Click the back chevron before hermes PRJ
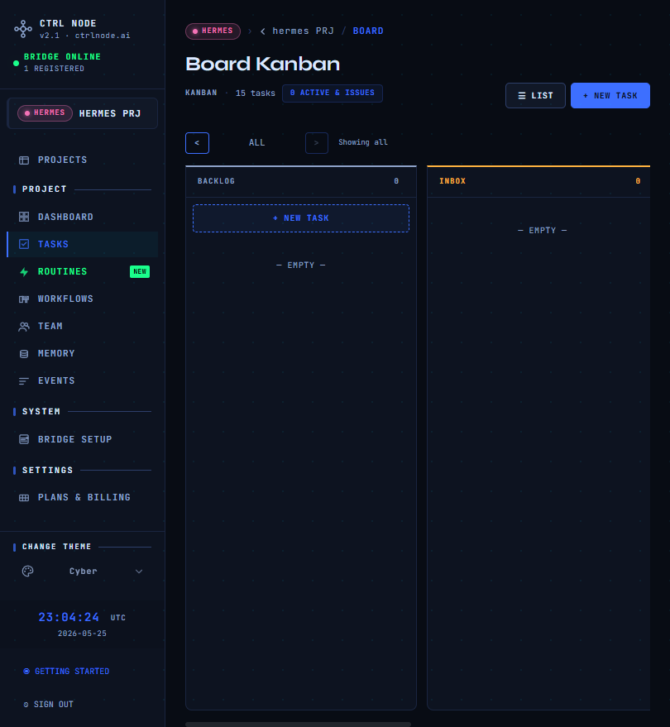Image resolution: width=670 pixels, height=727 pixels. point(263,31)
